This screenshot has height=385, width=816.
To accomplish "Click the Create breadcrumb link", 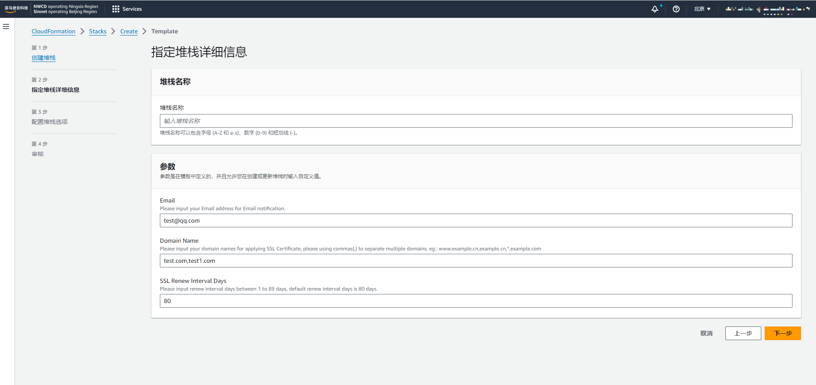I will (x=129, y=31).
